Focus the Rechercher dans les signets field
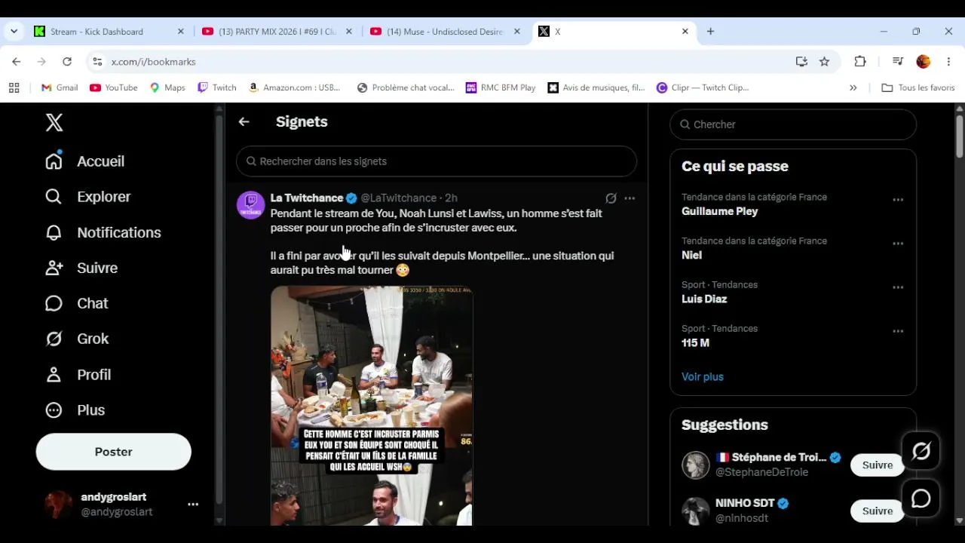The height and width of the screenshot is (543, 965). (x=437, y=161)
